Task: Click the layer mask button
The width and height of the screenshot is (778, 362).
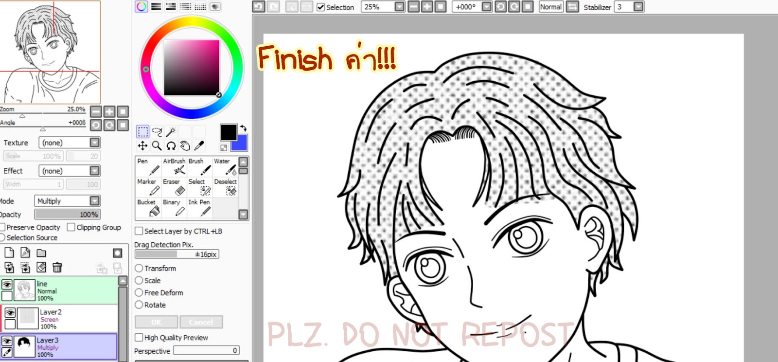Action: (x=117, y=253)
